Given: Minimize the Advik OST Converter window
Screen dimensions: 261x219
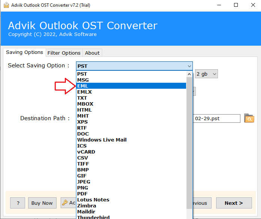Looking at the screenshot, I should [x=219, y=5].
